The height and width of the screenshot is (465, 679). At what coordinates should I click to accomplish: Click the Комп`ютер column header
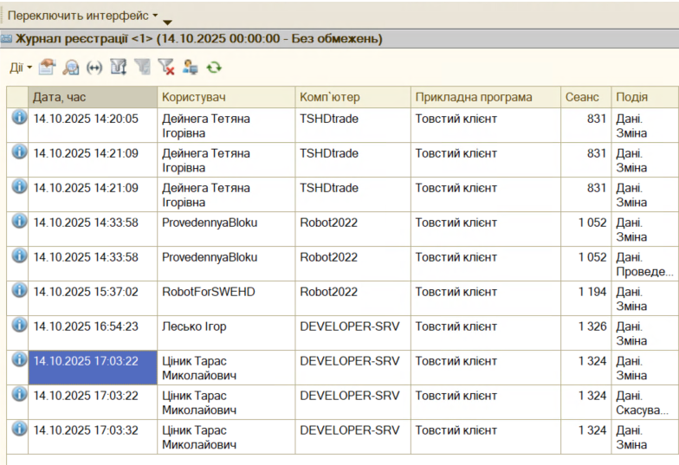coord(352,97)
